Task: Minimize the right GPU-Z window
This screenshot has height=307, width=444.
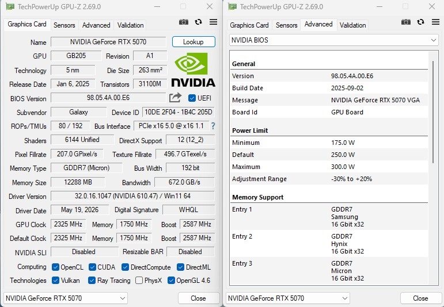Action: pyautogui.click(x=380, y=6)
